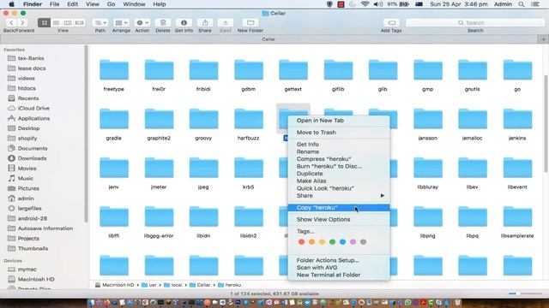Image resolution: width=549 pixels, height=308 pixels.
Task: Choose New Terminal at Folder
Action: (x=339, y=275)
